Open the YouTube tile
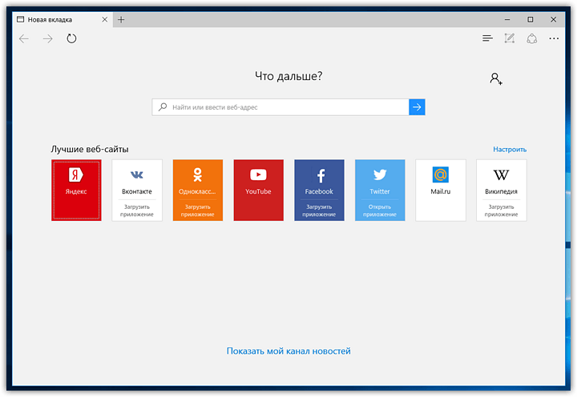Screen dimensions: 577x397 click(258, 190)
